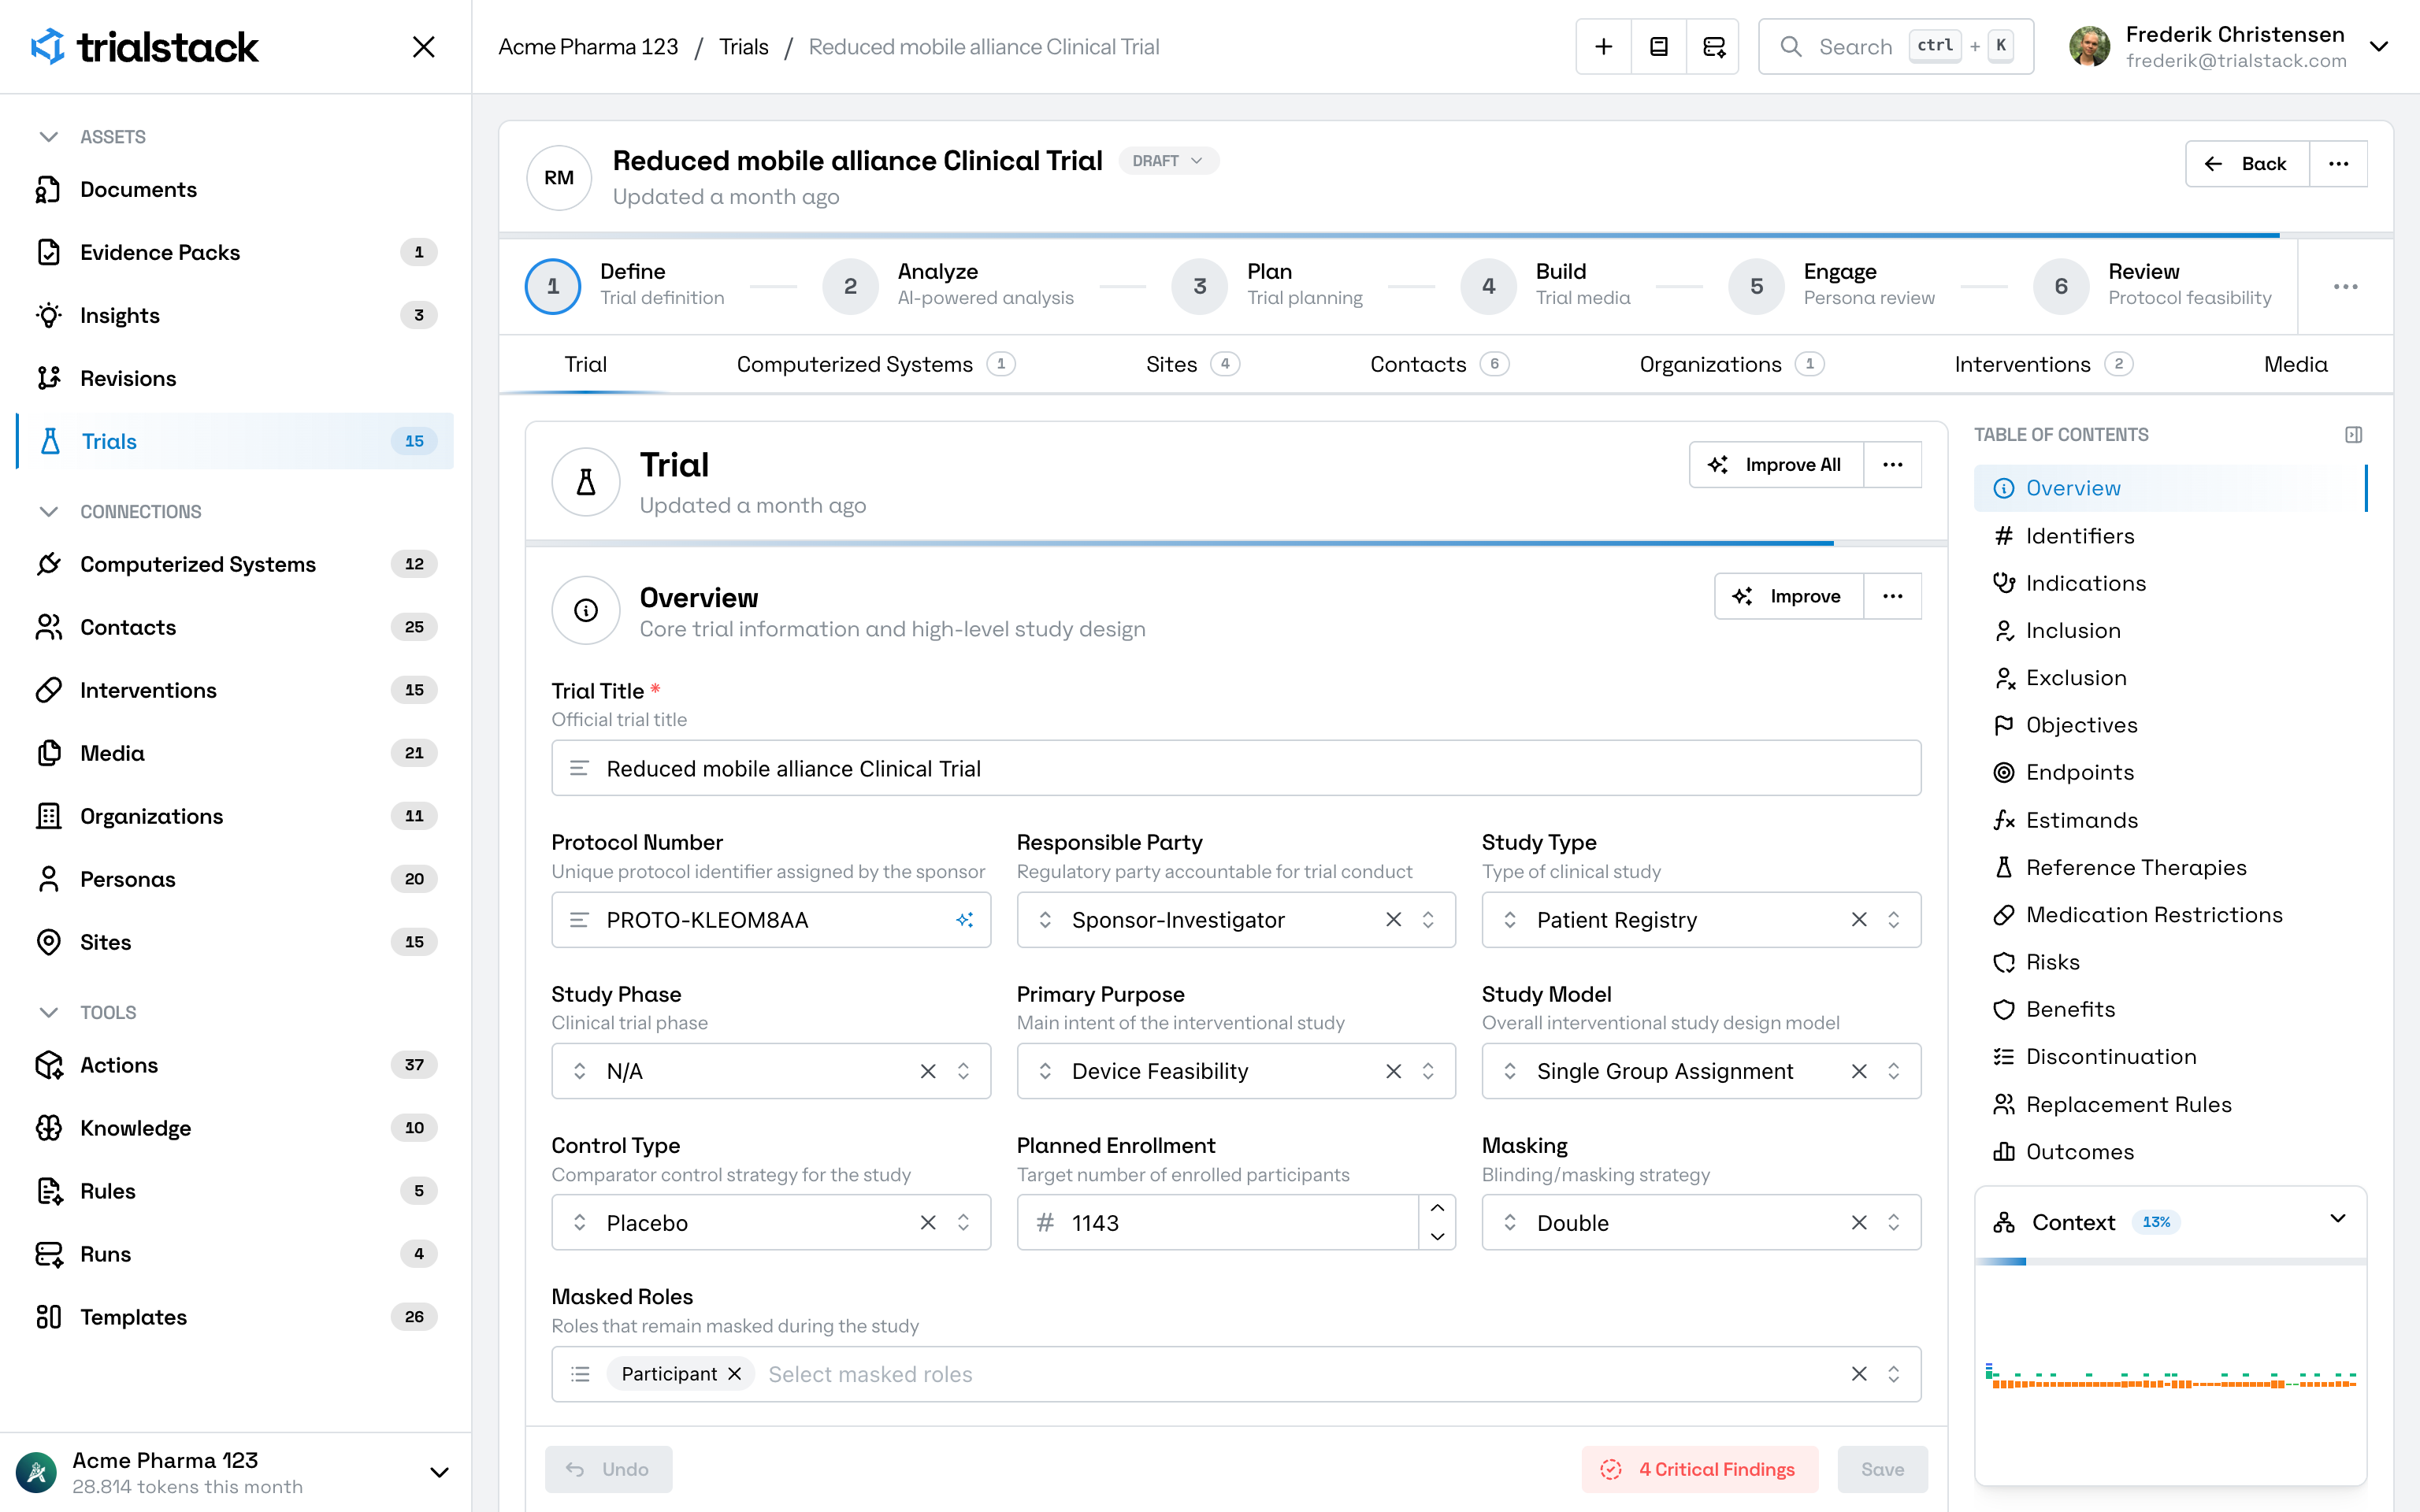The width and height of the screenshot is (2420, 1512).
Task: Switch to the Contacts tab
Action: 1439,365
